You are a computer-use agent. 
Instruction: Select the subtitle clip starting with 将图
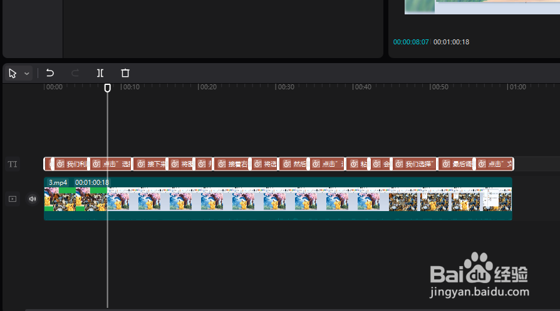tap(182, 164)
